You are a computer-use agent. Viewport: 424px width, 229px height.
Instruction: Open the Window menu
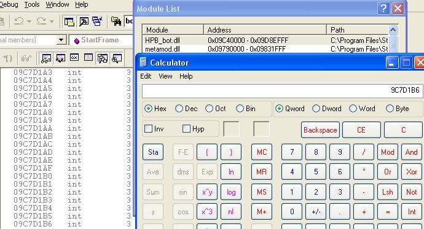click(57, 4)
